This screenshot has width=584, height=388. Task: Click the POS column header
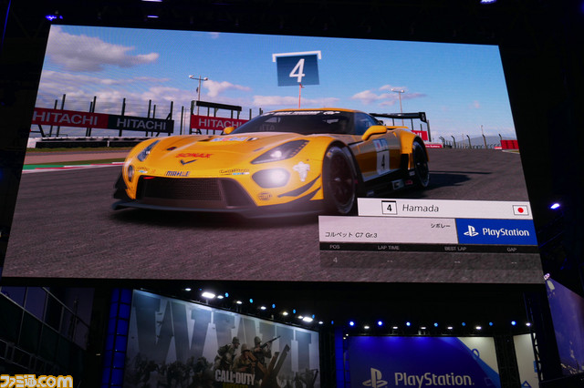tap(335, 247)
